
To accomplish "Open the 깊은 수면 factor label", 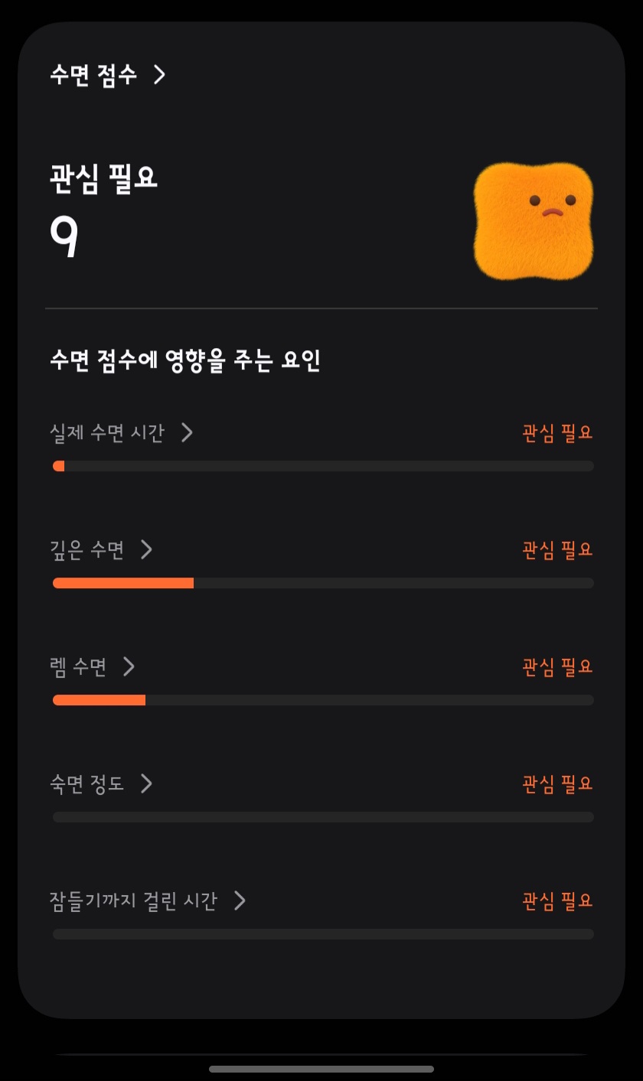I will coord(87,549).
